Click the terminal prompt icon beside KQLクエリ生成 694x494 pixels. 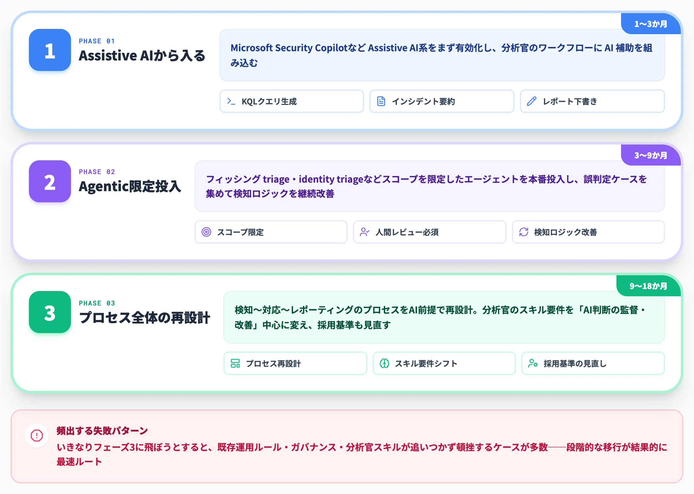[231, 101]
